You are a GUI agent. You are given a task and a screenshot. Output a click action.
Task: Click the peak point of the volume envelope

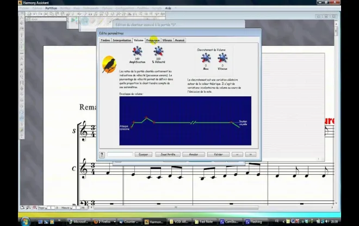[146, 118]
